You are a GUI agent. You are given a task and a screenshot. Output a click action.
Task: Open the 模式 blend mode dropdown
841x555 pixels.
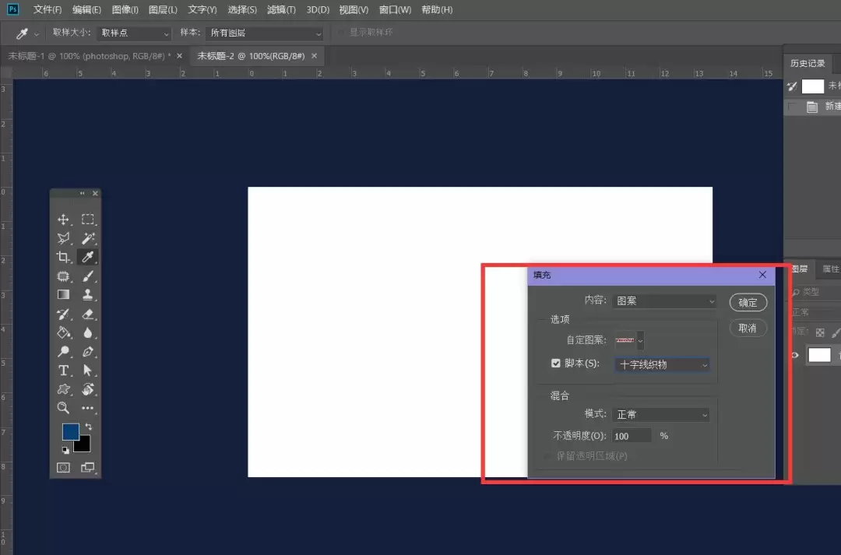pyautogui.click(x=661, y=415)
